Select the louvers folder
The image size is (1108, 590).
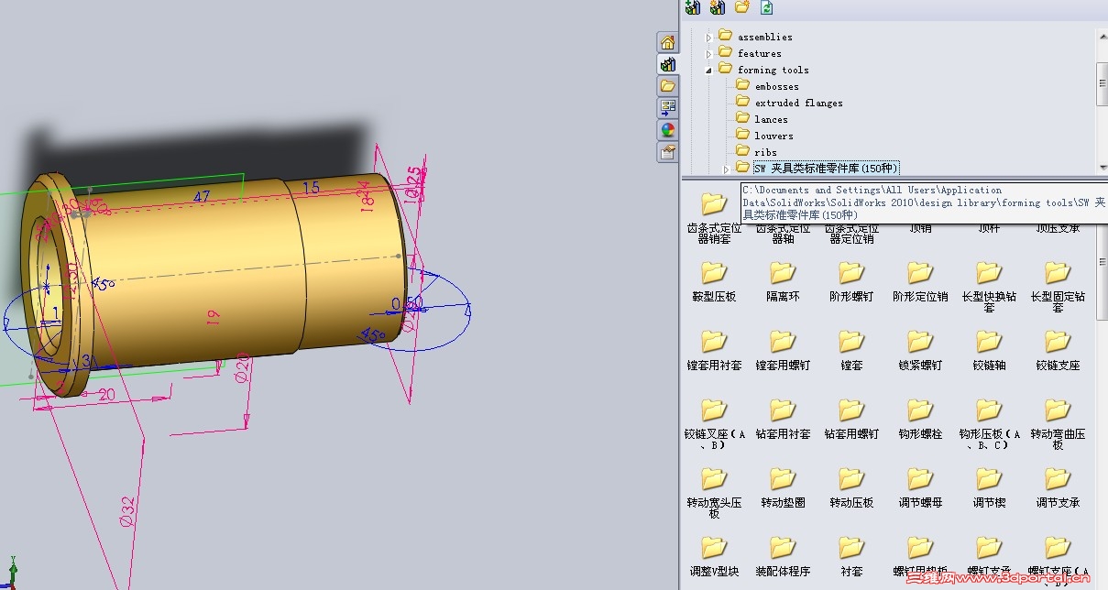pos(764,136)
